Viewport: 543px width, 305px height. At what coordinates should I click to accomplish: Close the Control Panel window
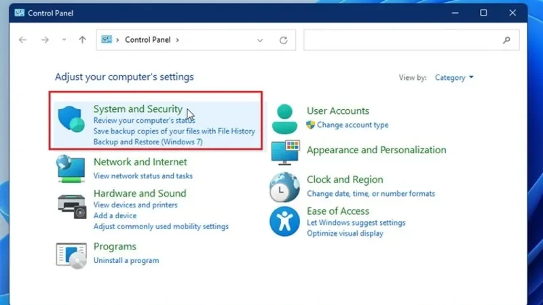(x=512, y=13)
